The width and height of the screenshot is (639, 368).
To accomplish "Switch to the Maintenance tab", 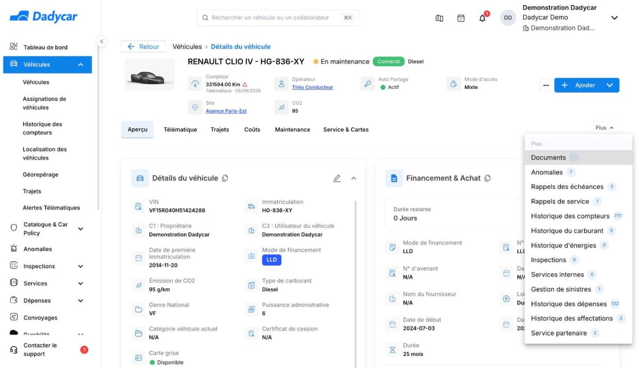I will tap(292, 130).
